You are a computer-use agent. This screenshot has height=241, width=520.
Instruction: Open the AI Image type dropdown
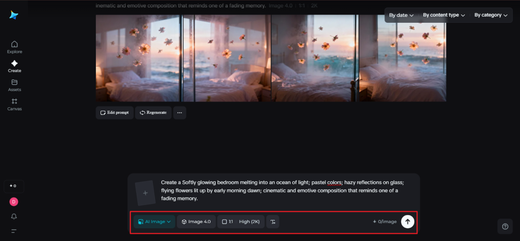tap(154, 222)
